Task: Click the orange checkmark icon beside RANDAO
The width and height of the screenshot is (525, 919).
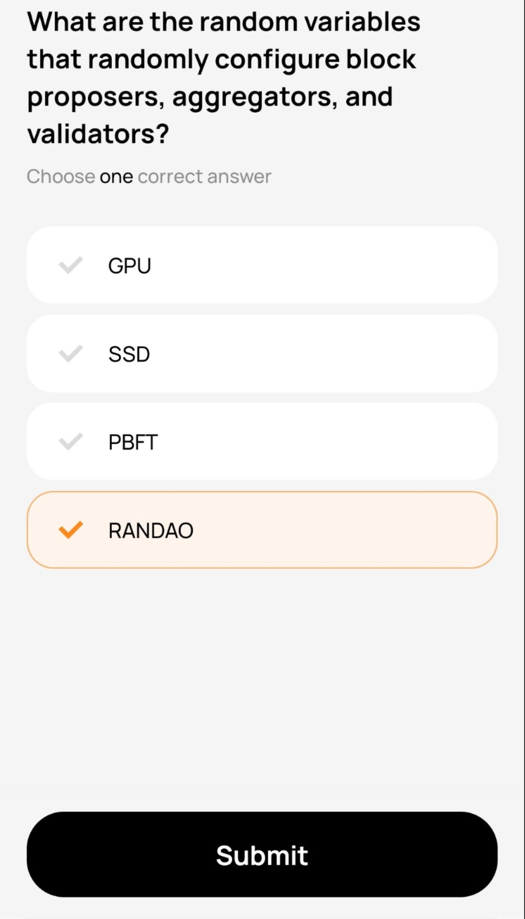Action: coord(71,530)
